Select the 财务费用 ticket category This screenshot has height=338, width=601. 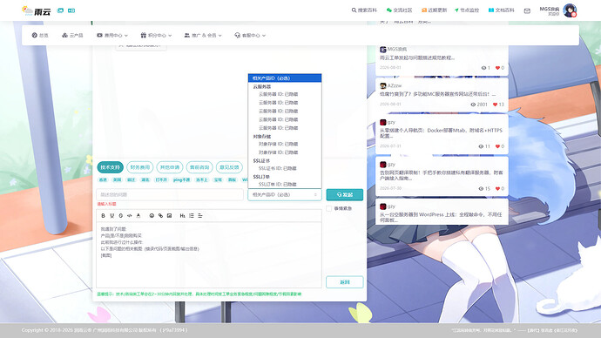140,167
